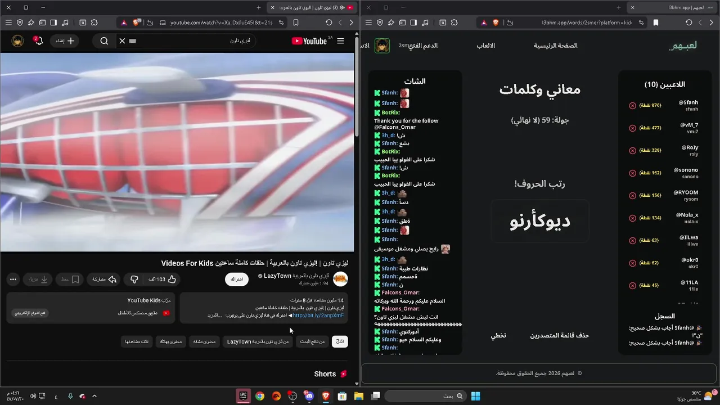The height and width of the screenshot is (405, 720).
Task: Remove player Sfanh from players list
Action: point(632,106)
